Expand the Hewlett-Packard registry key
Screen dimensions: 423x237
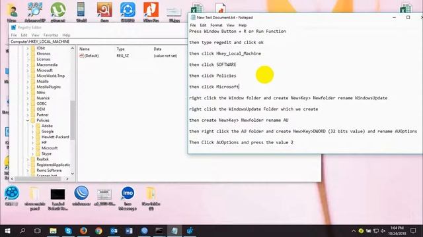click(x=32, y=137)
